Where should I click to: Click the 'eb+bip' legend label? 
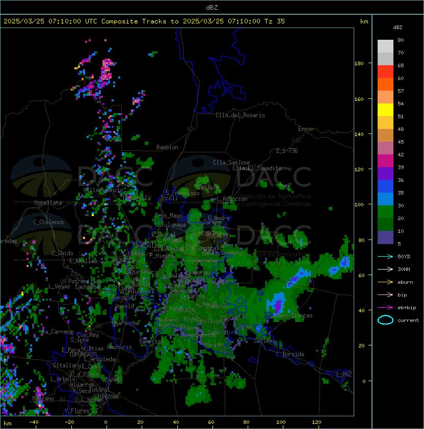[x=407, y=308]
